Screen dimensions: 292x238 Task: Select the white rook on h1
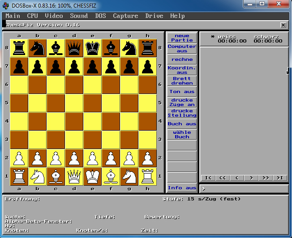pyautogui.click(x=148, y=176)
